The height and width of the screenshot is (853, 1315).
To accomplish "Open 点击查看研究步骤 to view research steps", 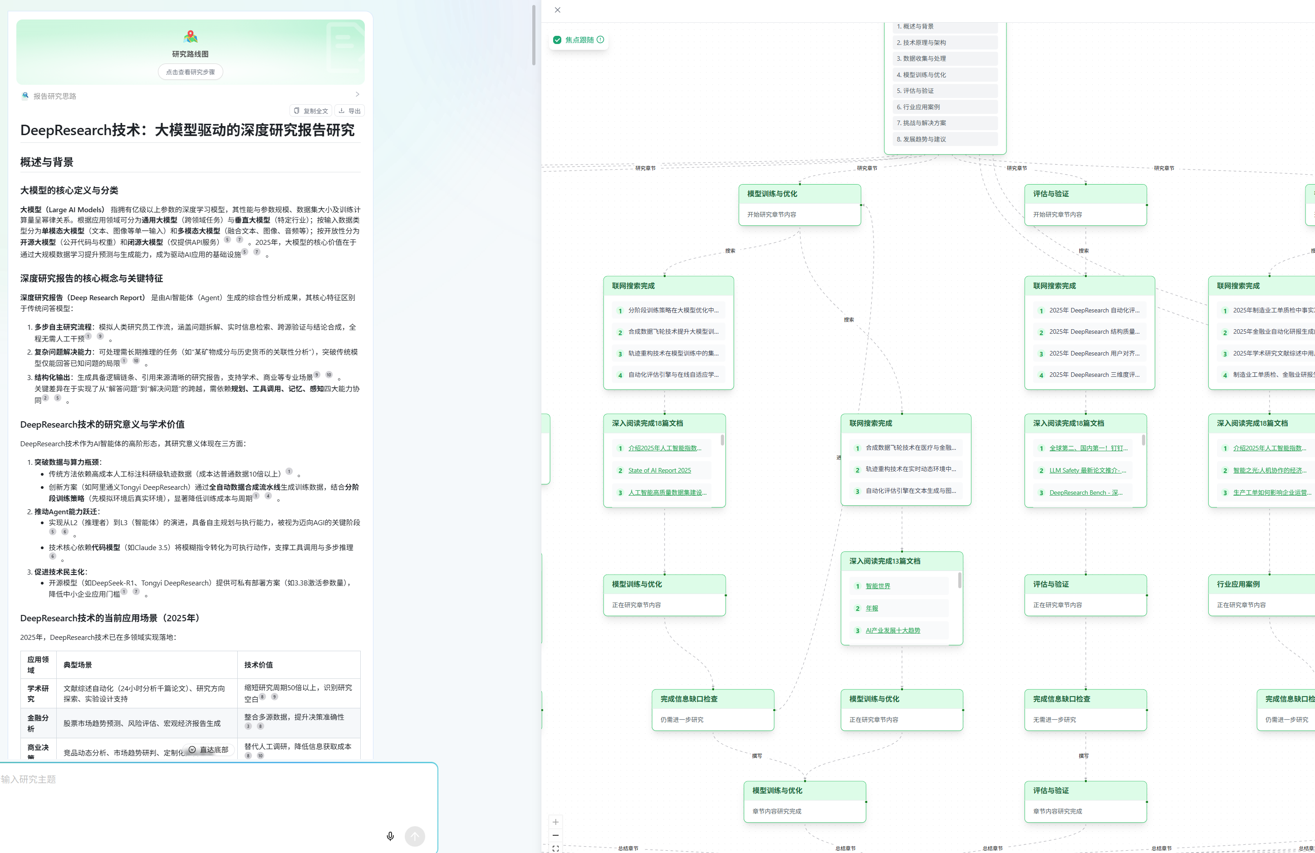I will click(x=190, y=71).
